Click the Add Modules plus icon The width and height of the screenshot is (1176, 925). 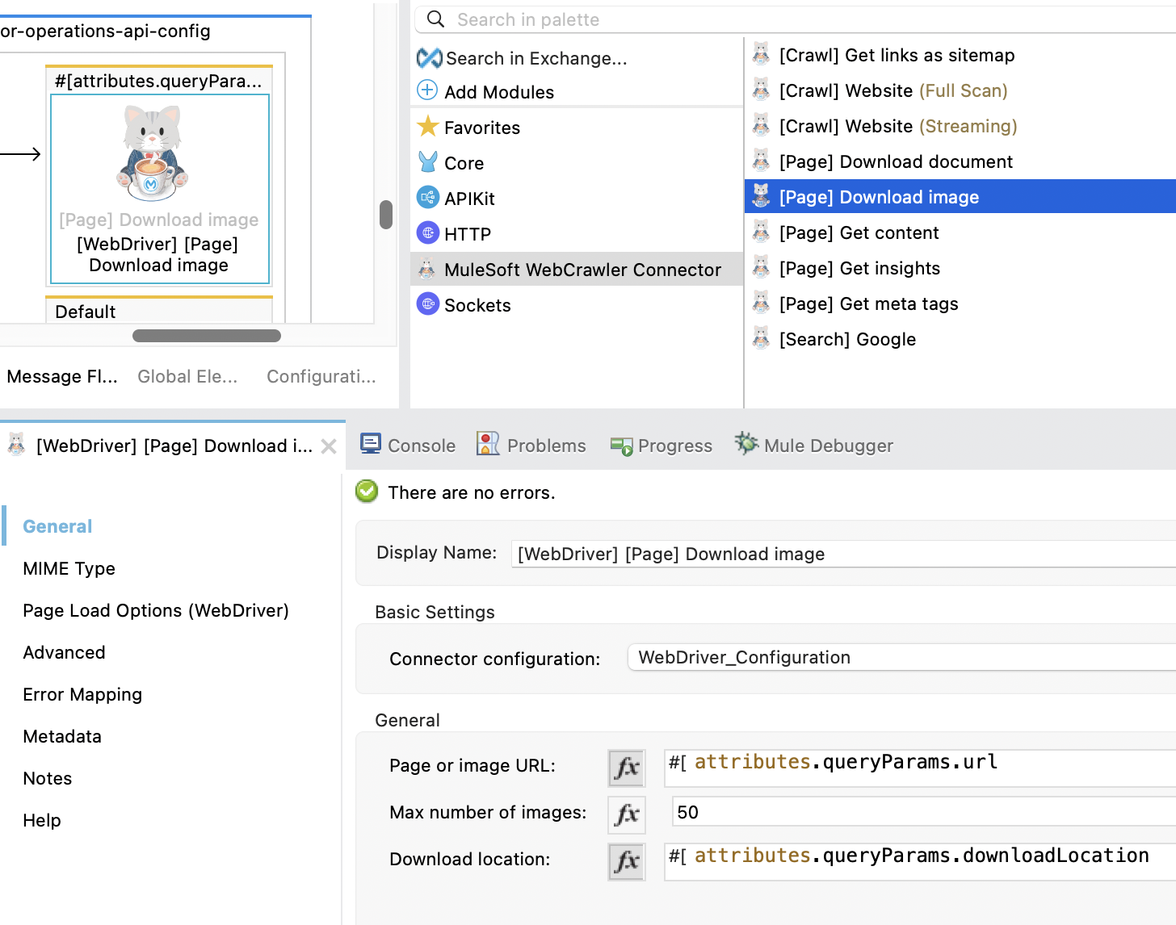coord(427,90)
